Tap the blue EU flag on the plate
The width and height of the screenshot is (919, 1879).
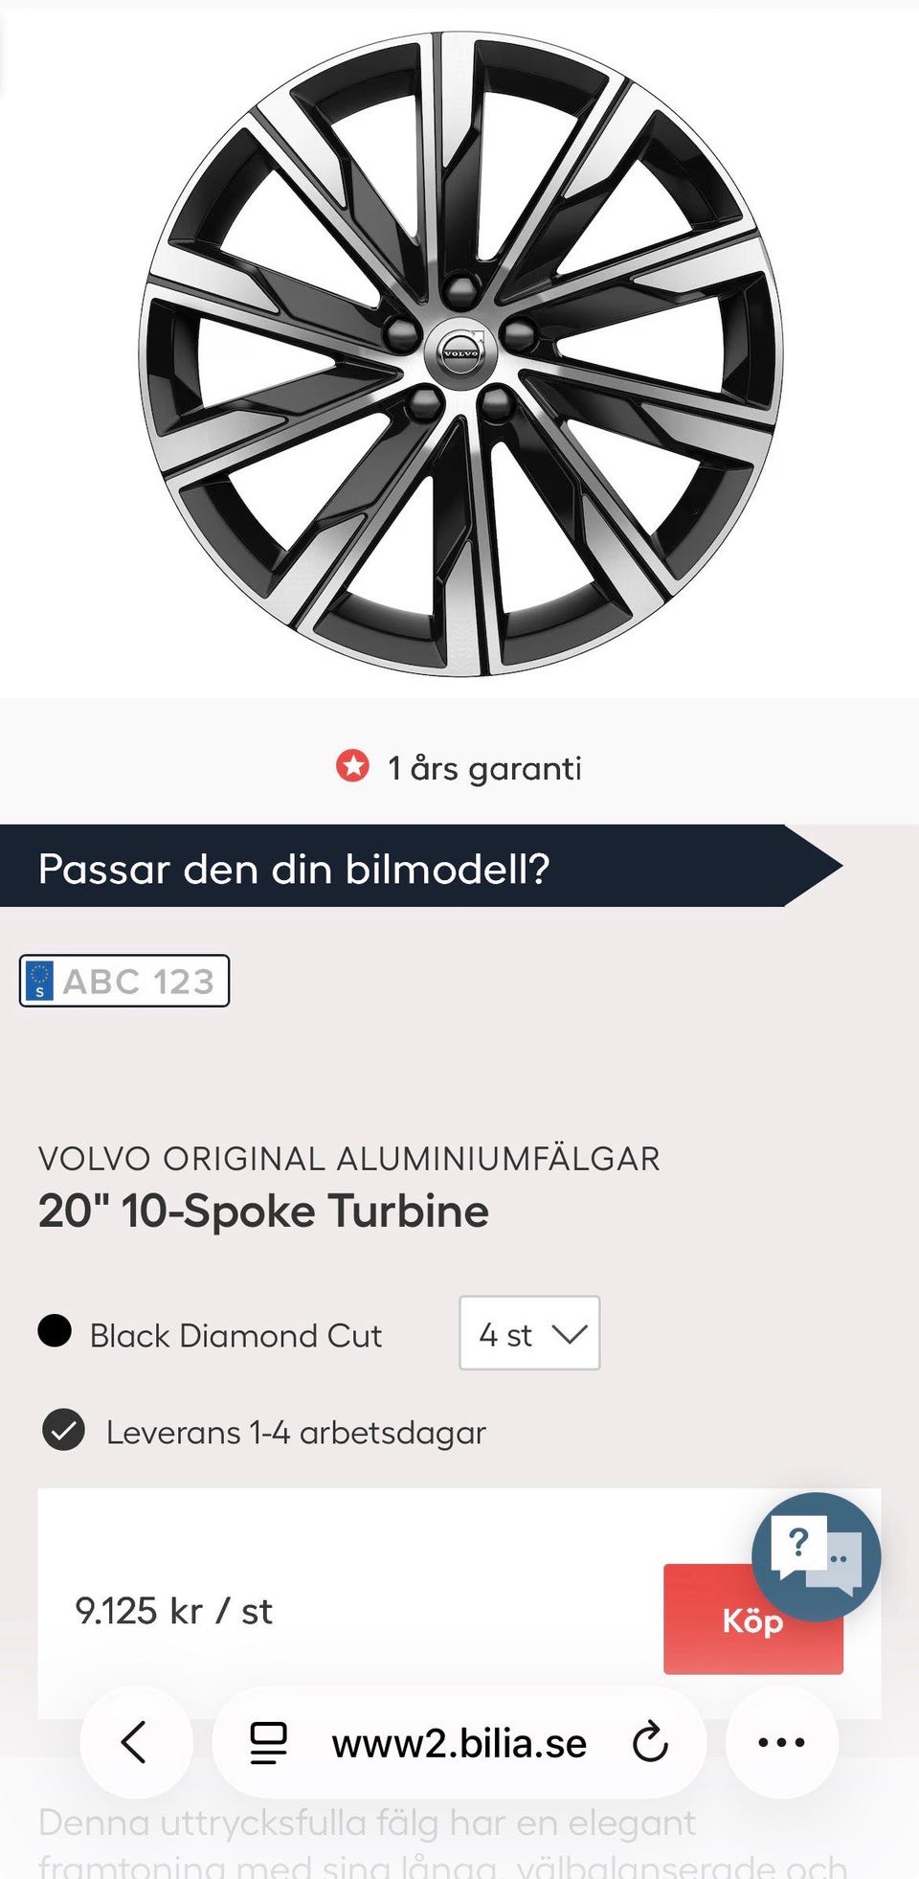(39, 981)
